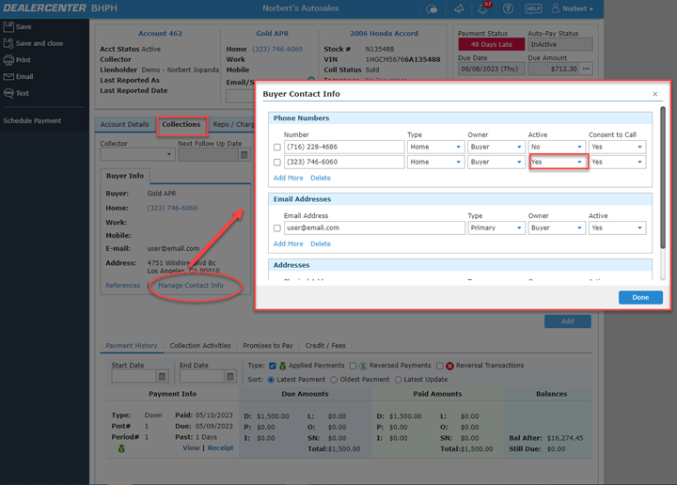Image resolution: width=677 pixels, height=485 pixels.
Task: Click the user@email.com address field
Action: (374, 227)
